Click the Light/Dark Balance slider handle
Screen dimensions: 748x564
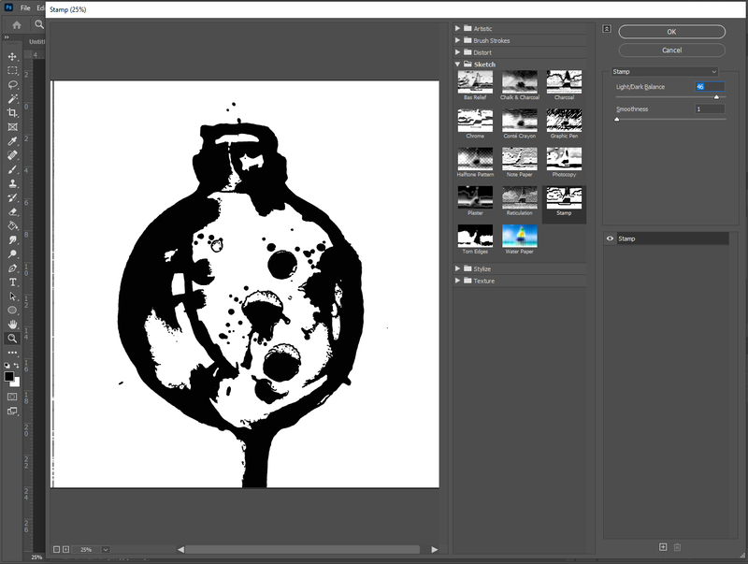coord(716,96)
